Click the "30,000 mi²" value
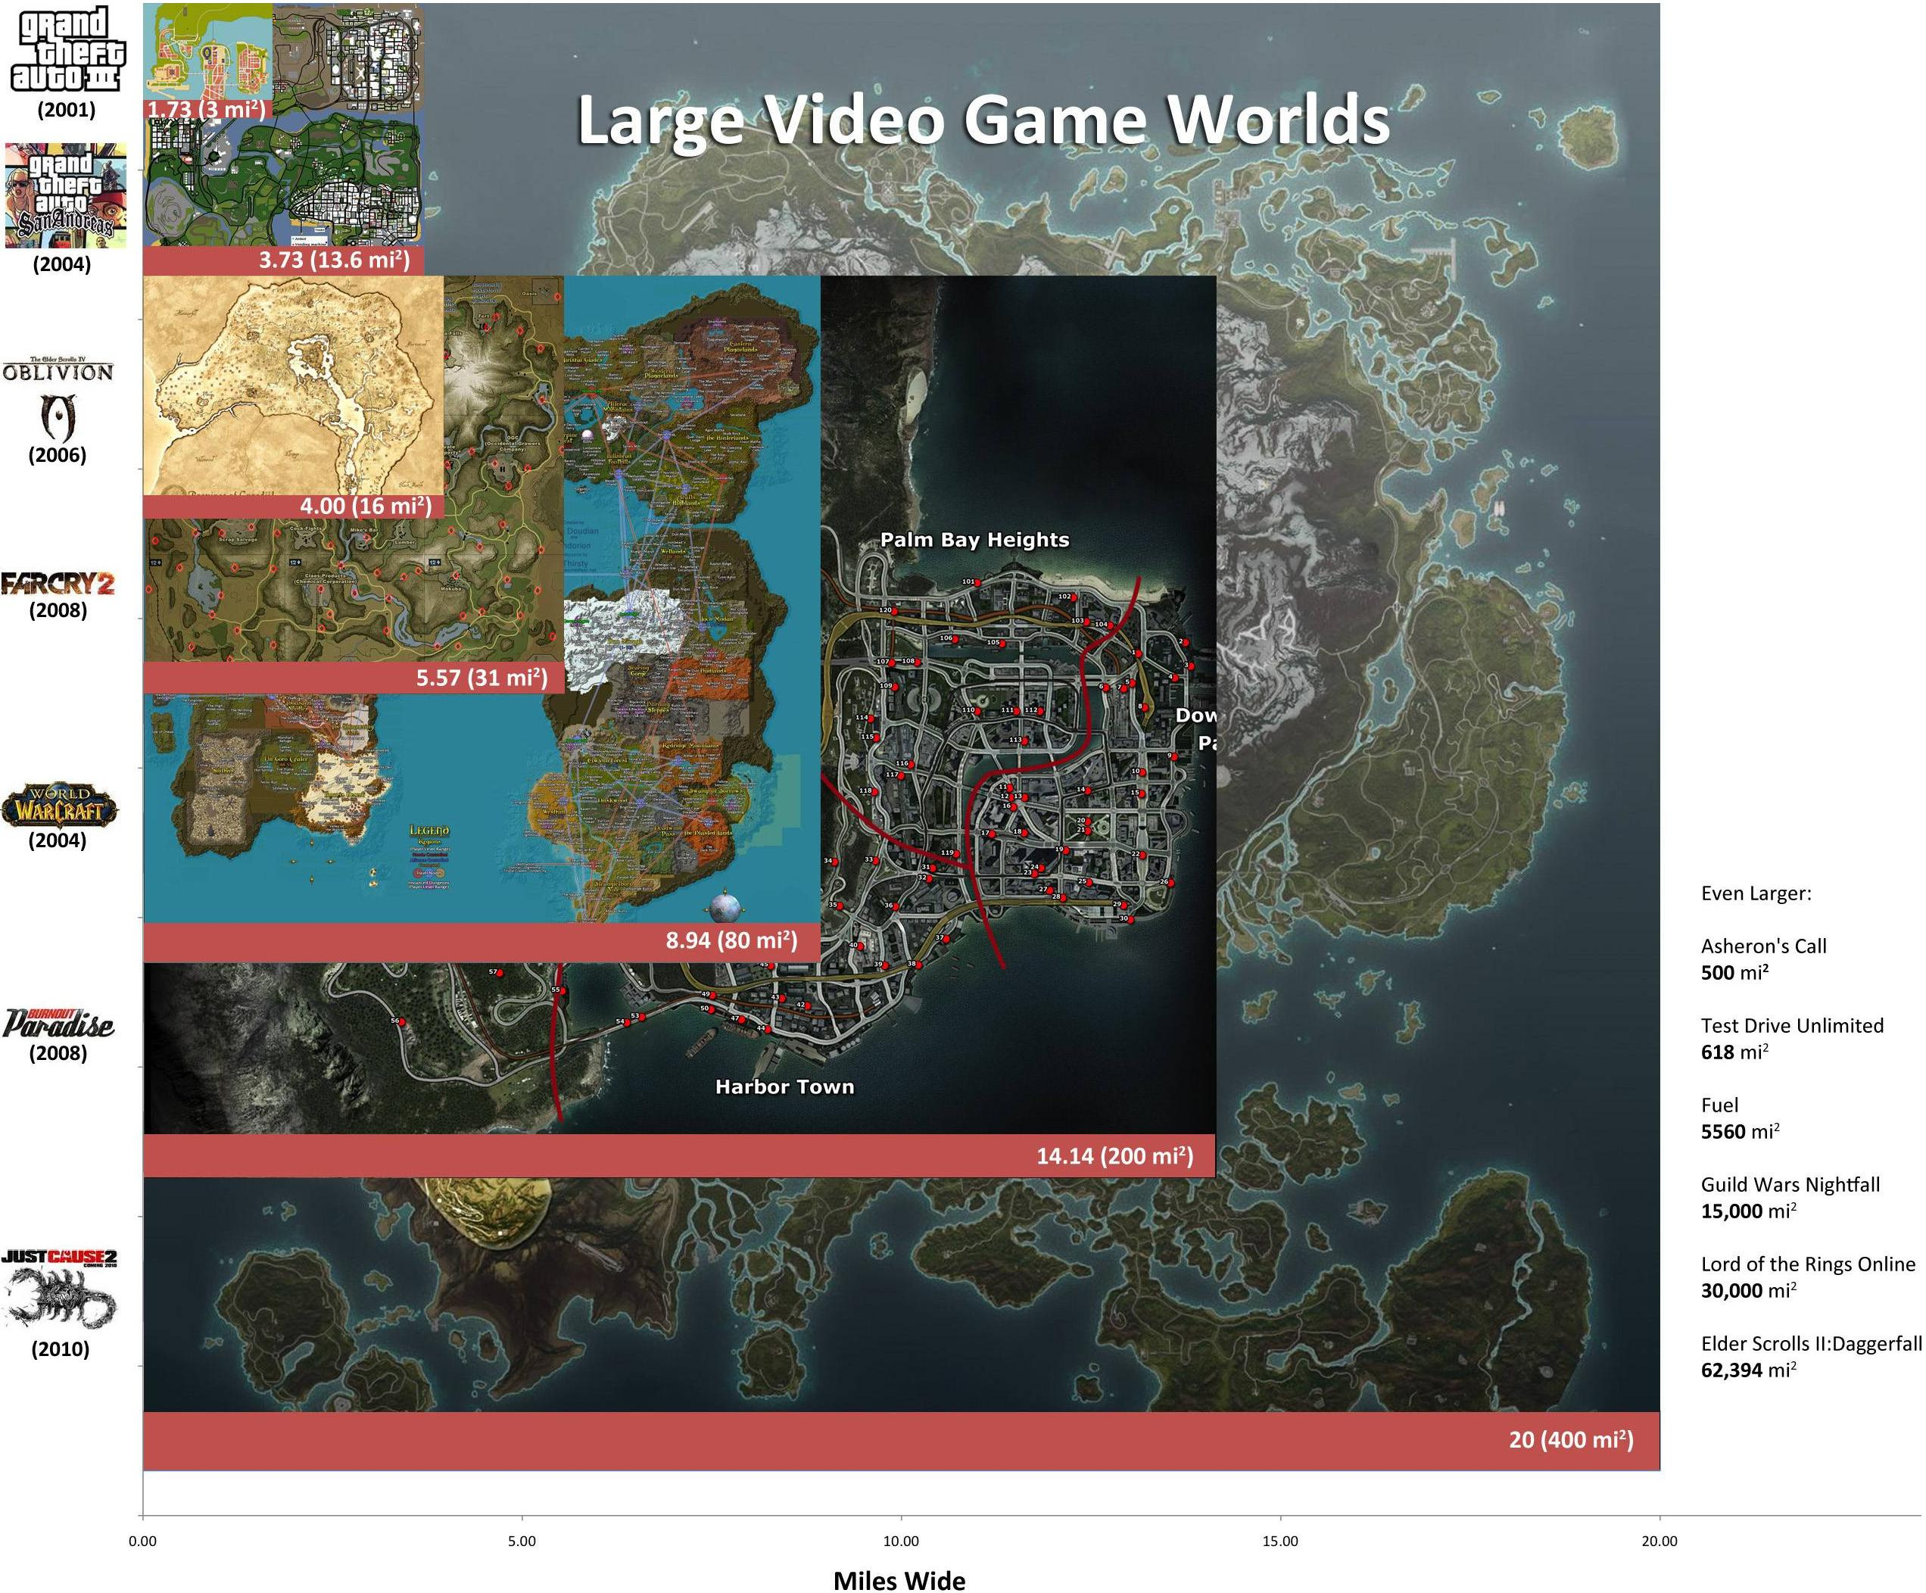The width and height of the screenshot is (1926, 1593). point(1748,1290)
